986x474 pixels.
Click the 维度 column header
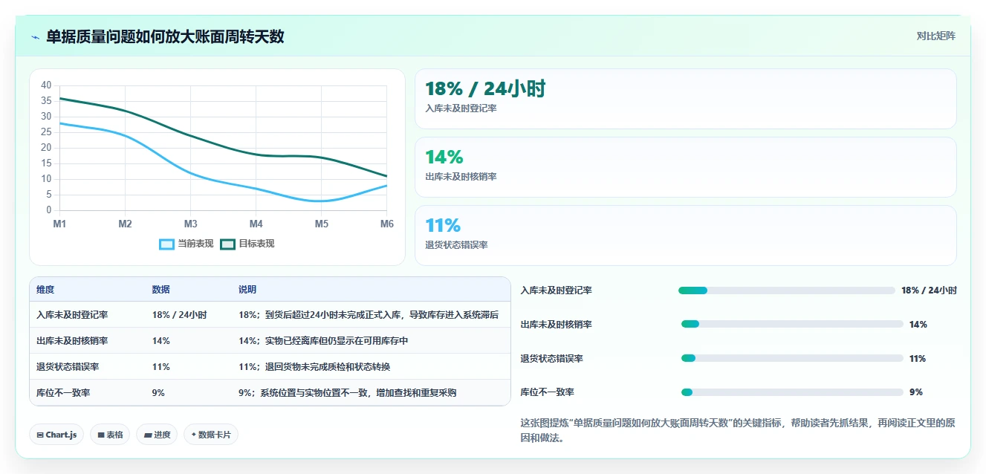click(45, 289)
